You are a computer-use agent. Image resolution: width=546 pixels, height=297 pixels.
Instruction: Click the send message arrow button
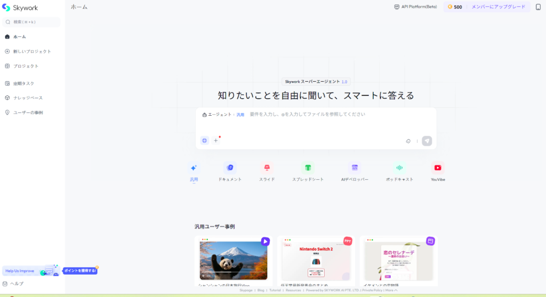point(427,141)
